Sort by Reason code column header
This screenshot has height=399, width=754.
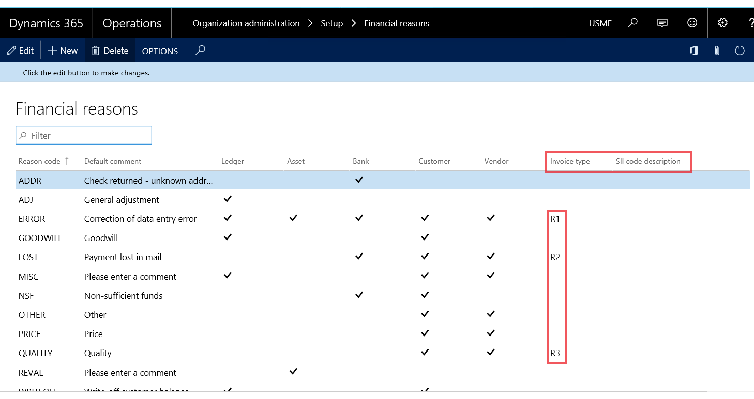39,161
